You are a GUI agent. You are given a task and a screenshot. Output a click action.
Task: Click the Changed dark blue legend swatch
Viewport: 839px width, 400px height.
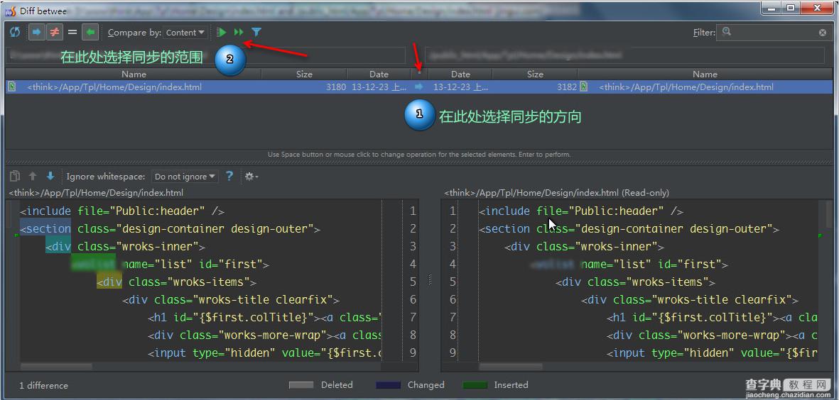(388, 385)
